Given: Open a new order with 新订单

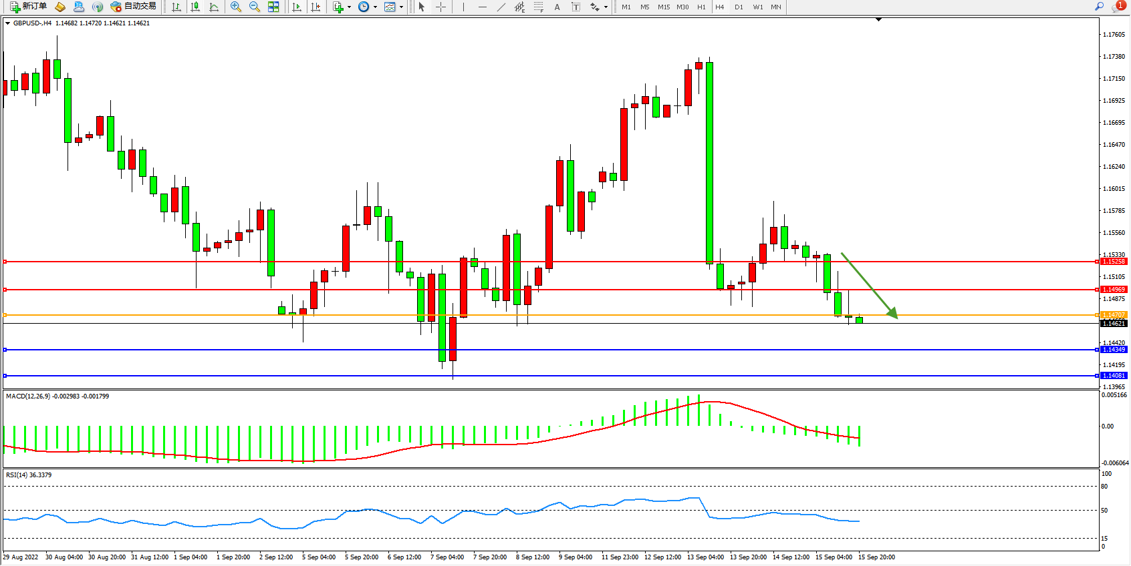Looking at the screenshot, I should [28, 7].
